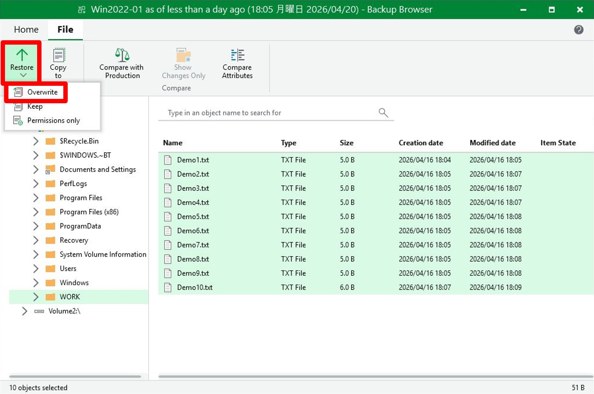Expand the Recovery folder
594x394 pixels.
coord(36,240)
